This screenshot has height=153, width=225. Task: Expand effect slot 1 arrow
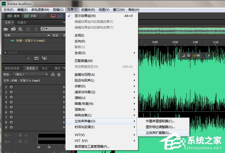(x=64, y=87)
